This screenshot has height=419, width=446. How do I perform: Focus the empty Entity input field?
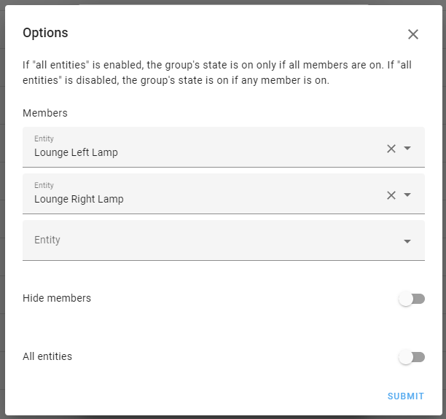pyautogui.click(x=204, y=240)
